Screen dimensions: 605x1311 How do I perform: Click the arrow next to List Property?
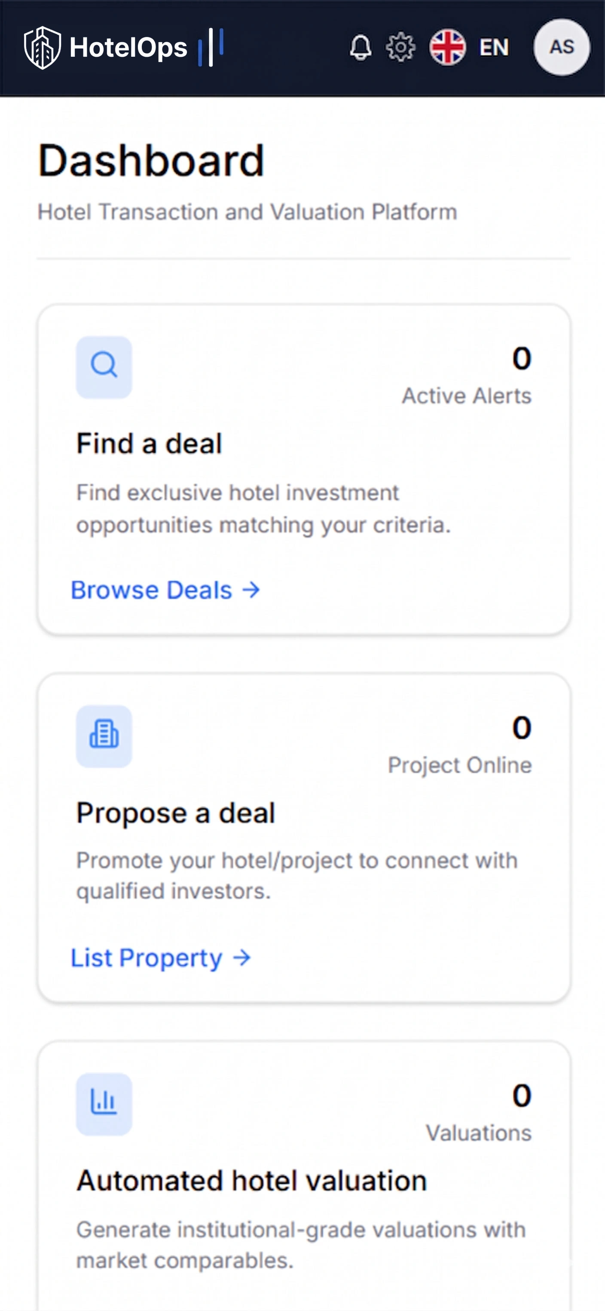[242, 958]
